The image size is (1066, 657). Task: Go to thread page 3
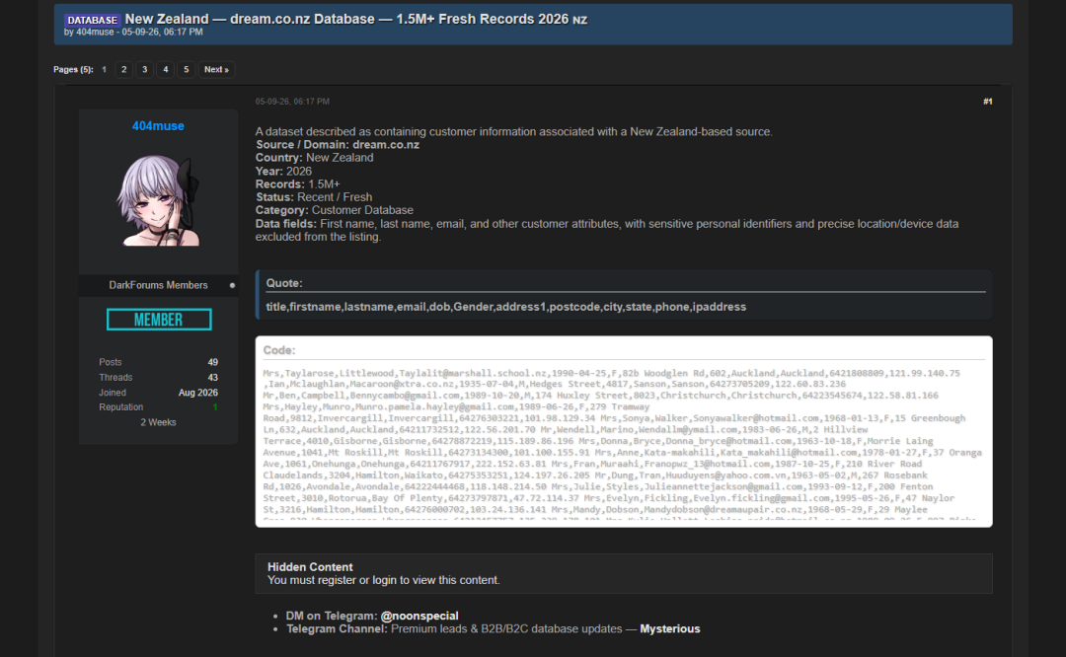[144, 69]
